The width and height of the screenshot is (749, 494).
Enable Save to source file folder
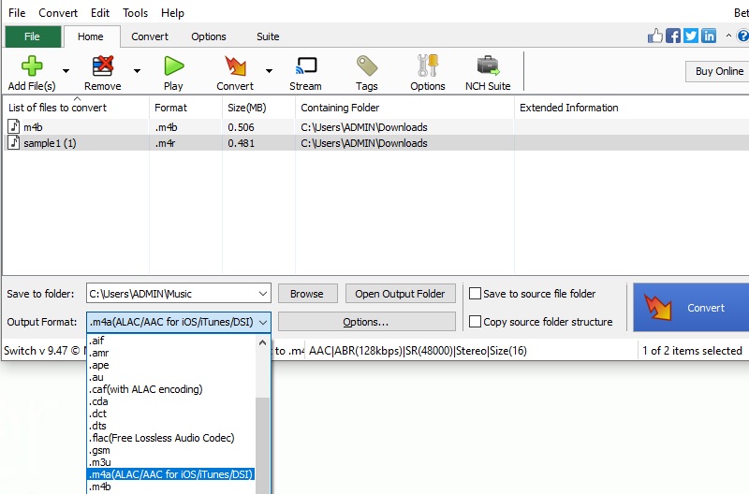tap(476, 294)
